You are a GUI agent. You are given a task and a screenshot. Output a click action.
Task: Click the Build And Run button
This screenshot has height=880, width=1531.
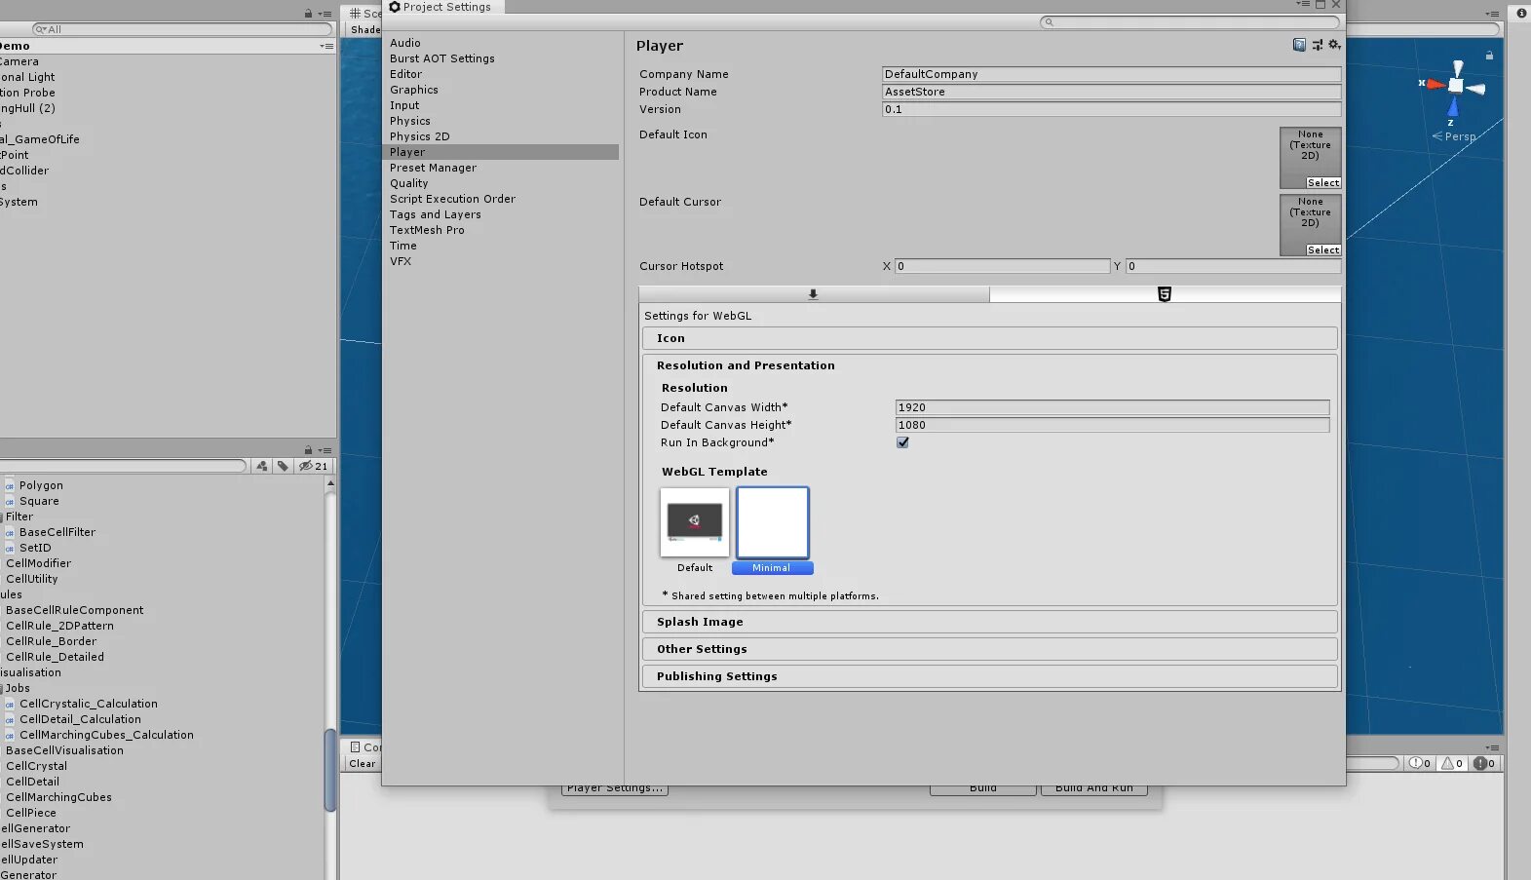point(1093,789)
